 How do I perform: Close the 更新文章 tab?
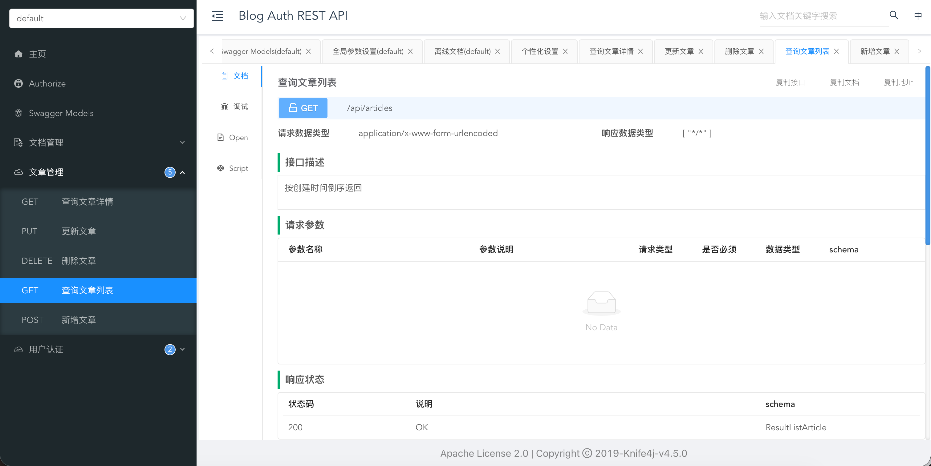click(701, 52)
